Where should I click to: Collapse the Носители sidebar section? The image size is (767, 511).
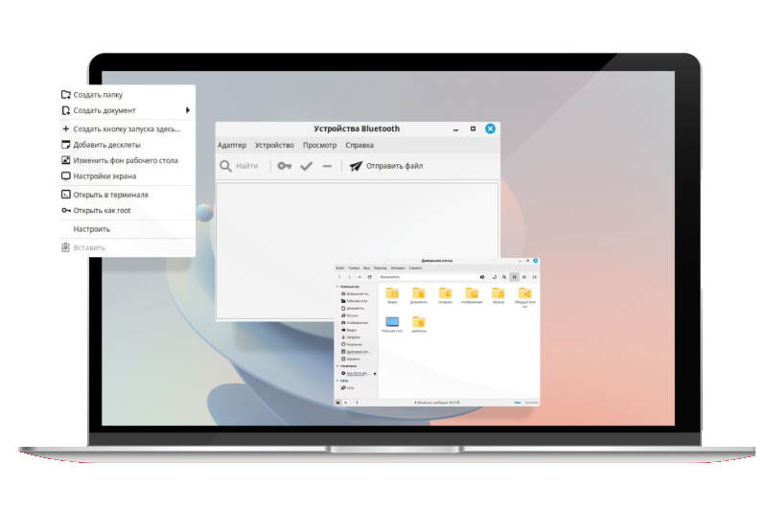pos(337,366)
